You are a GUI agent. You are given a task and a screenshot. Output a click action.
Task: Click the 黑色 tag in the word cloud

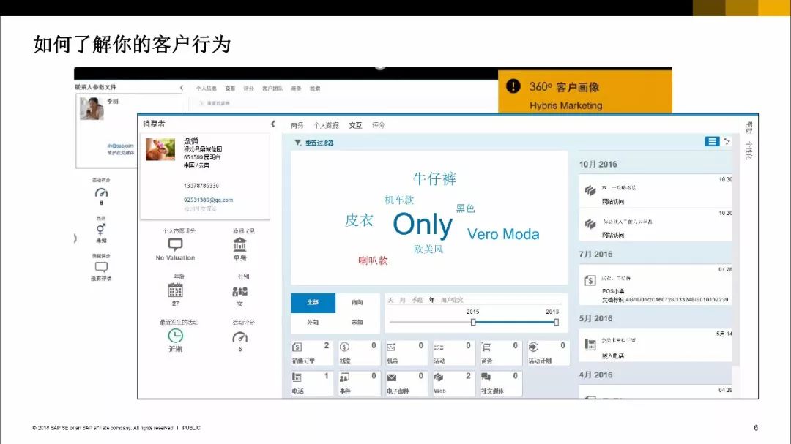click(465, 208)
